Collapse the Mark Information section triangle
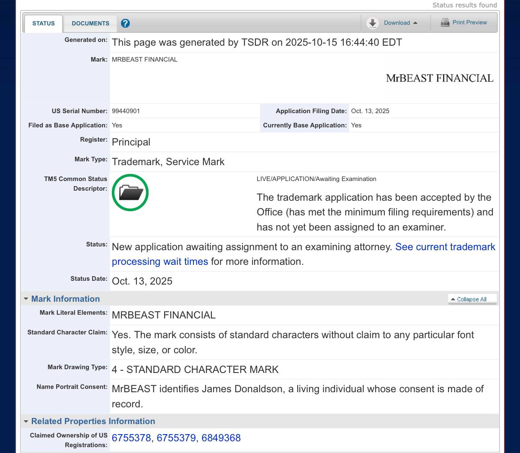The width and height of the screenshot is (520, 453). point(26,299)
